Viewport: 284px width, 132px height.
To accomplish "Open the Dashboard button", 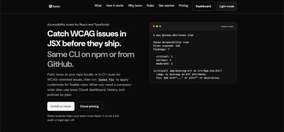I will tap(203, 6).
